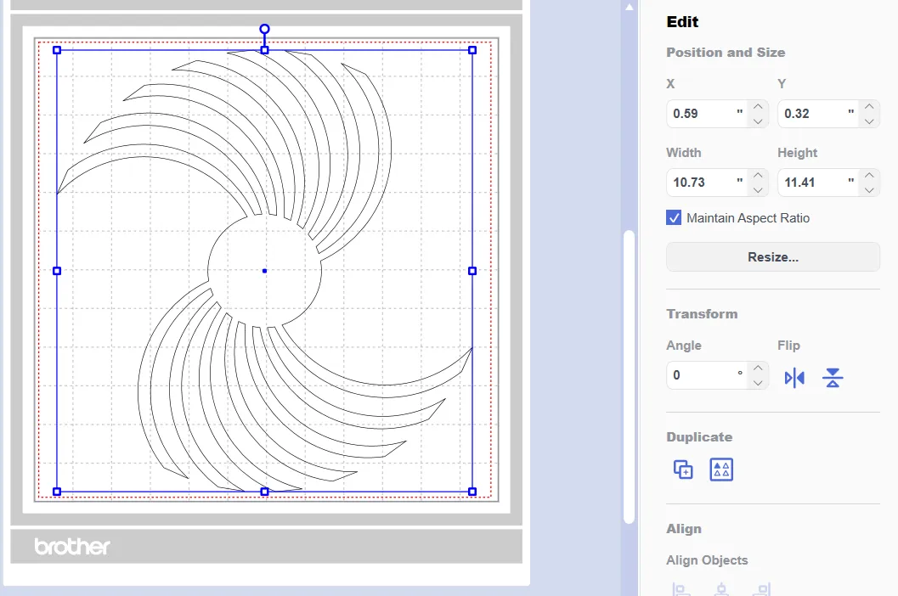Viewport: 898px width, 596px height.
Task: Increase the Width value with the up arrow
Action: pos(758,175)
